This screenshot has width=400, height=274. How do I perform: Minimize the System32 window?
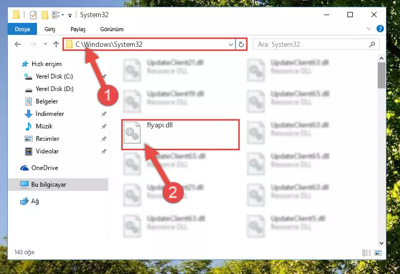click(327, 15)
